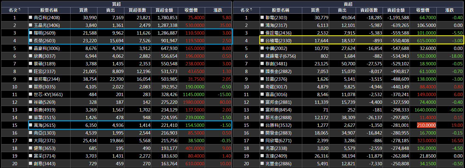
Task: Open stock 開發金(2883)
Action: click(278, 133)
